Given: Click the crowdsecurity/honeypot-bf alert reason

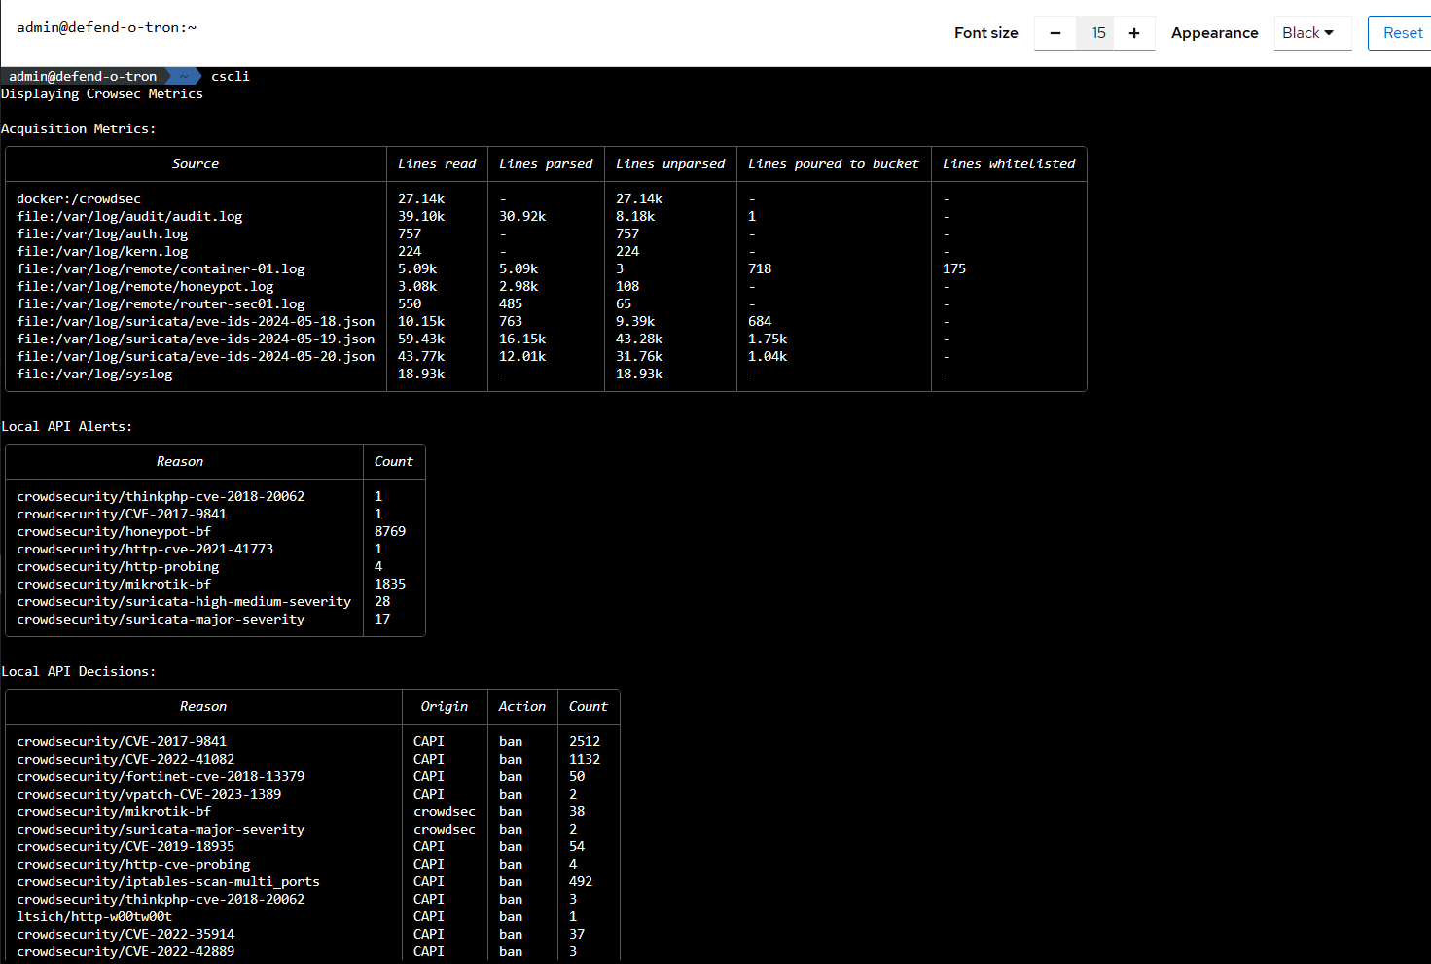Looking at the screenshot, I should click(x=114, y=531).
